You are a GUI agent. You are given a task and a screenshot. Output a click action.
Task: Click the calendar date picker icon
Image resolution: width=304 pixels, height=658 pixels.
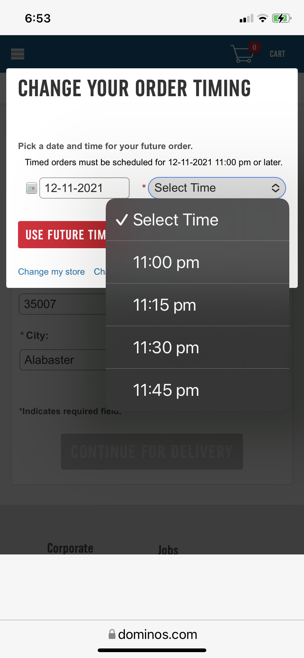coord(32,188)
